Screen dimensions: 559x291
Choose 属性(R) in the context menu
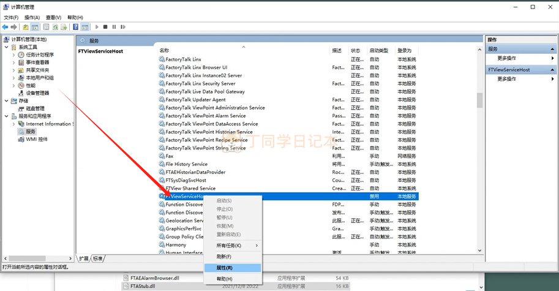click(x=233, y=268)
